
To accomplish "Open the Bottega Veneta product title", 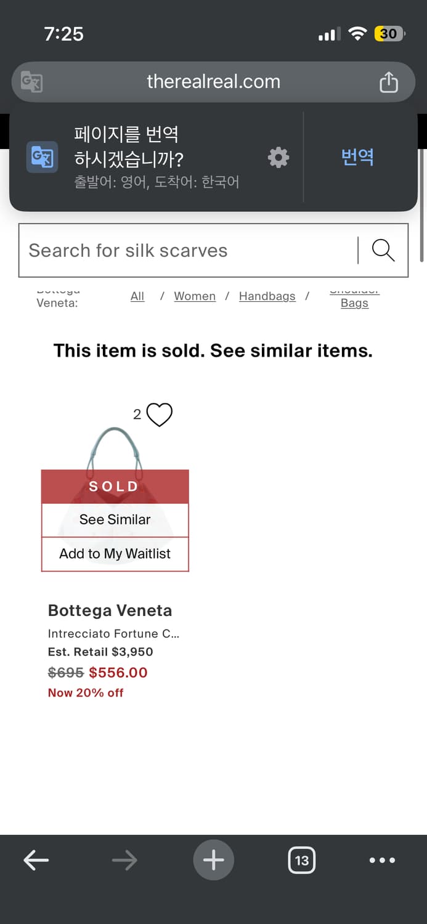I will pyautogui.click(x=110, y=610).
